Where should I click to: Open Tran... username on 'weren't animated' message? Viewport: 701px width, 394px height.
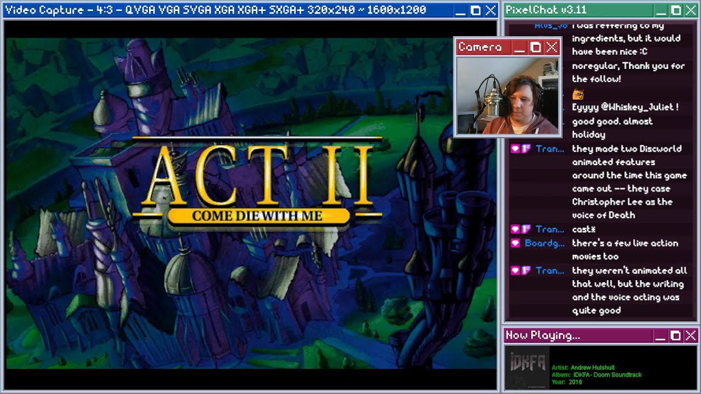550,270
